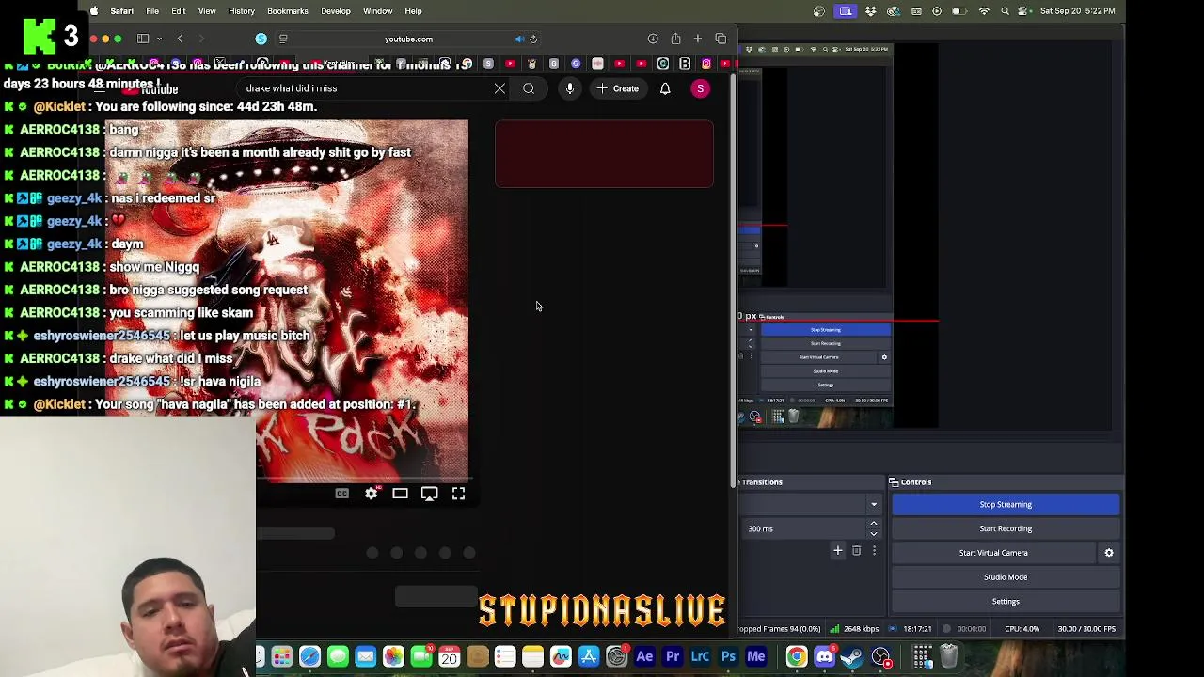Open transition options three-dot menu
1204x677 pixels.
(x=874, y=551)
